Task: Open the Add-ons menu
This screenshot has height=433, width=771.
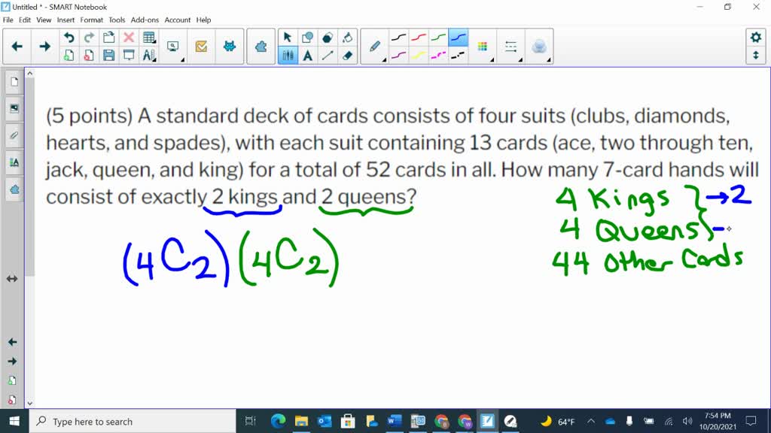Action: pyautogui.click(x=145, y=20)
